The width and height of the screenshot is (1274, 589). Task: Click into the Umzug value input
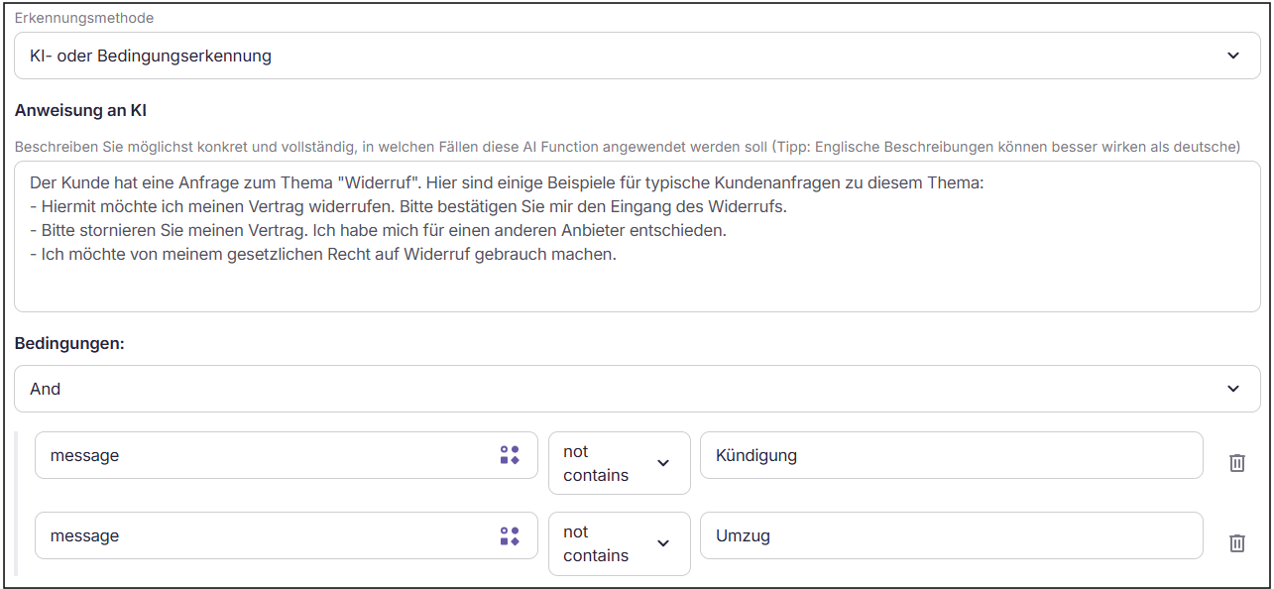coord(952,535)
